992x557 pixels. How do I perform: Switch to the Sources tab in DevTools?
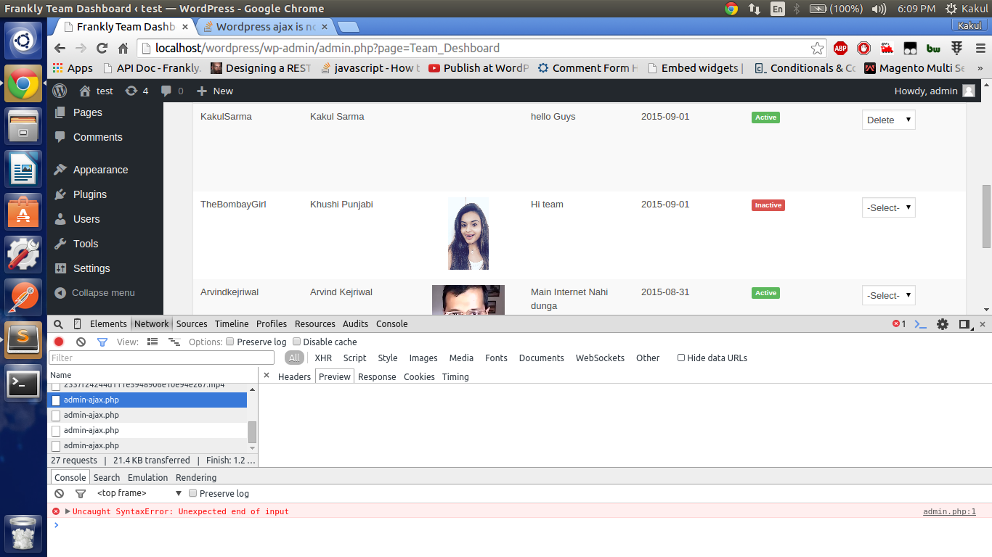point(192,324)
